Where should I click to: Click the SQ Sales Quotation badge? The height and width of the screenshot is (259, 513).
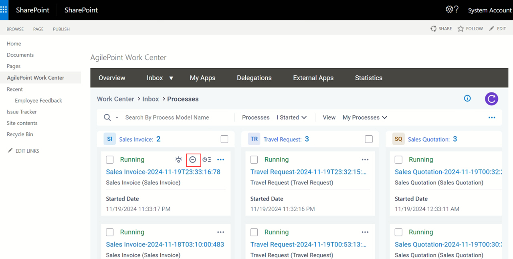point(398,139)
